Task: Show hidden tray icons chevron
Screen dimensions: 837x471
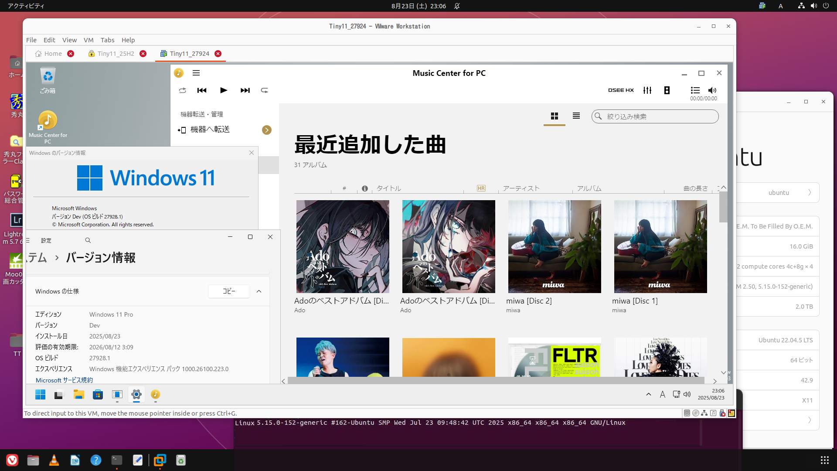Action: pos(649,394)
